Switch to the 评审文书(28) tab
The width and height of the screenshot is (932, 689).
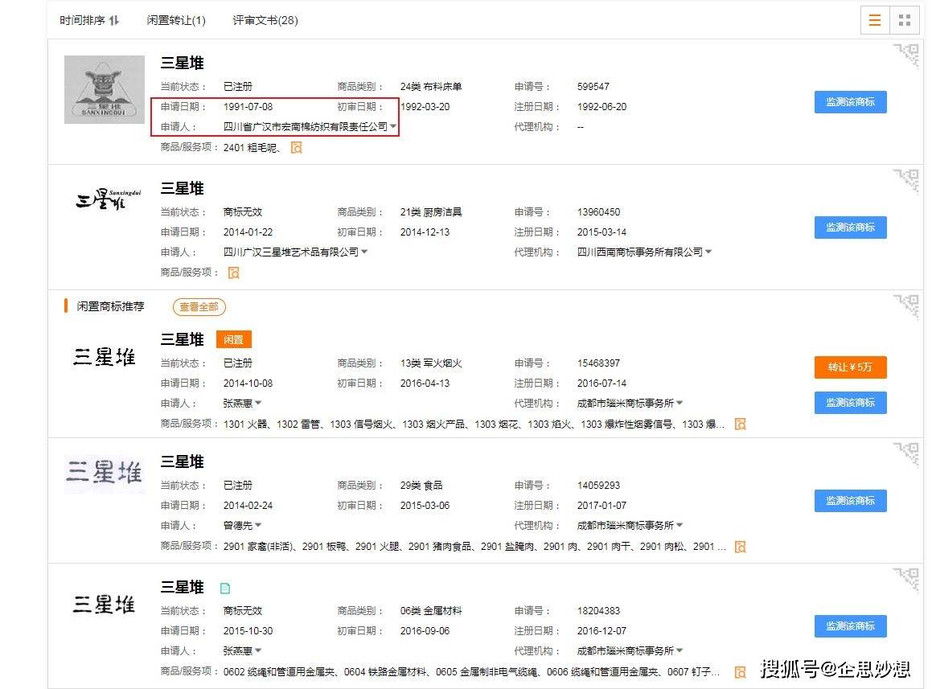coord(265,20)
